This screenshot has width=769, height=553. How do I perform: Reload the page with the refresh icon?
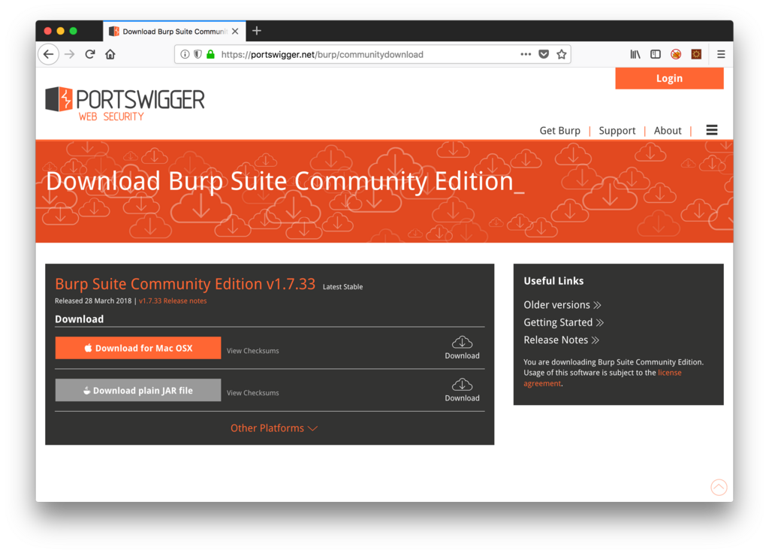point(90,54)
